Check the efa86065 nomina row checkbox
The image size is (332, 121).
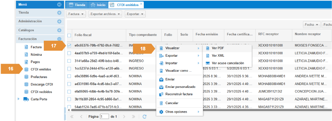69,91
